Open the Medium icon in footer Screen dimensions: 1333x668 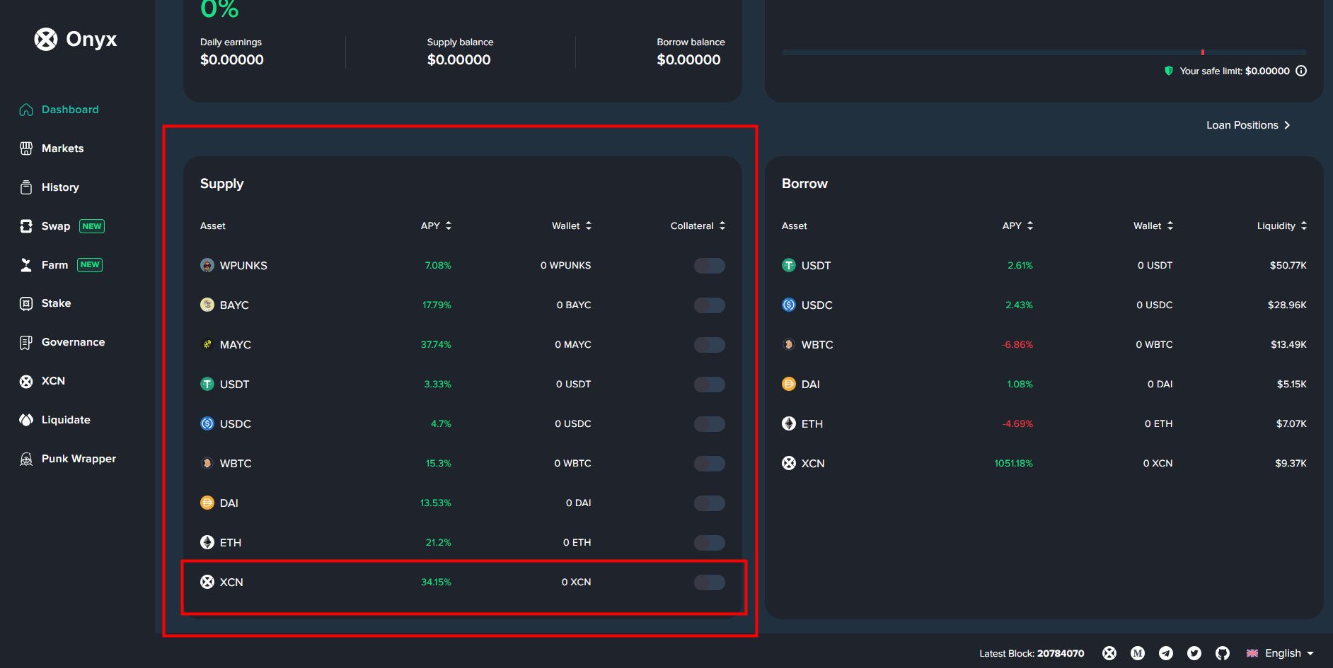point(1138,653)
